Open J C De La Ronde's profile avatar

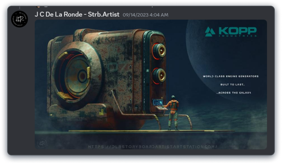click(20, 19)
